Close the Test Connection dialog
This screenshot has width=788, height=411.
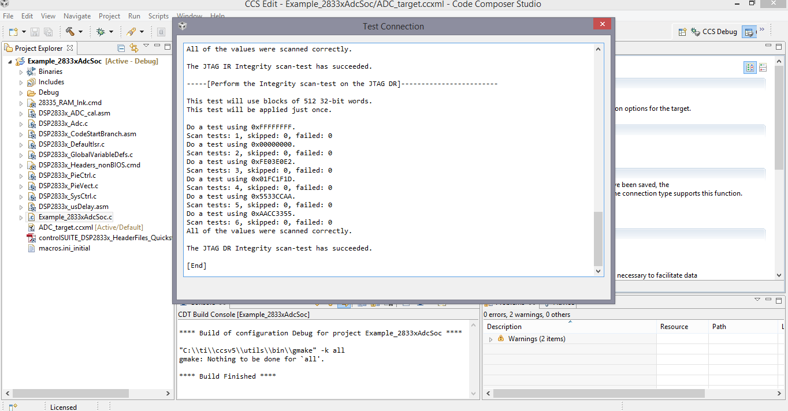coord(602,24)
